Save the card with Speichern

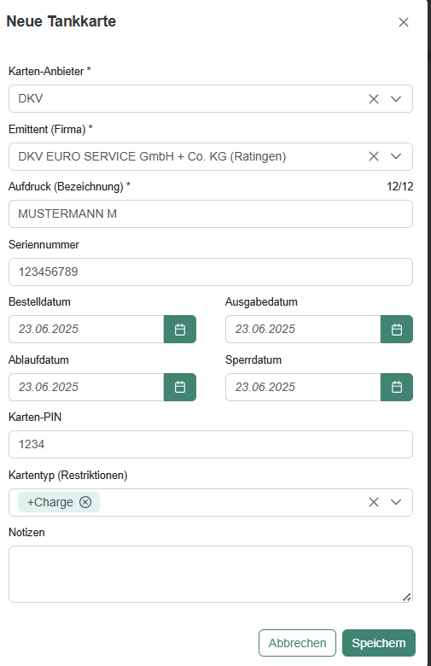tap(379, 643)
